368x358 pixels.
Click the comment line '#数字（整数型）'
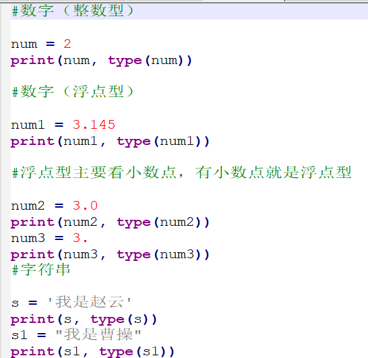73,11
